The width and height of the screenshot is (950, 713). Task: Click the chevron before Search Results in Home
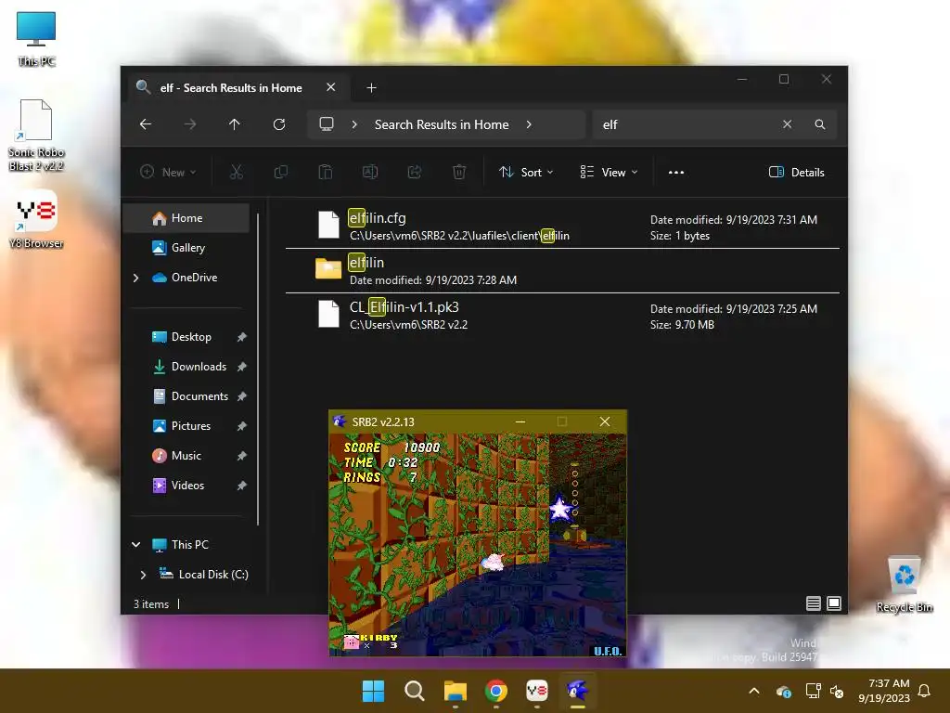[354, 124]
